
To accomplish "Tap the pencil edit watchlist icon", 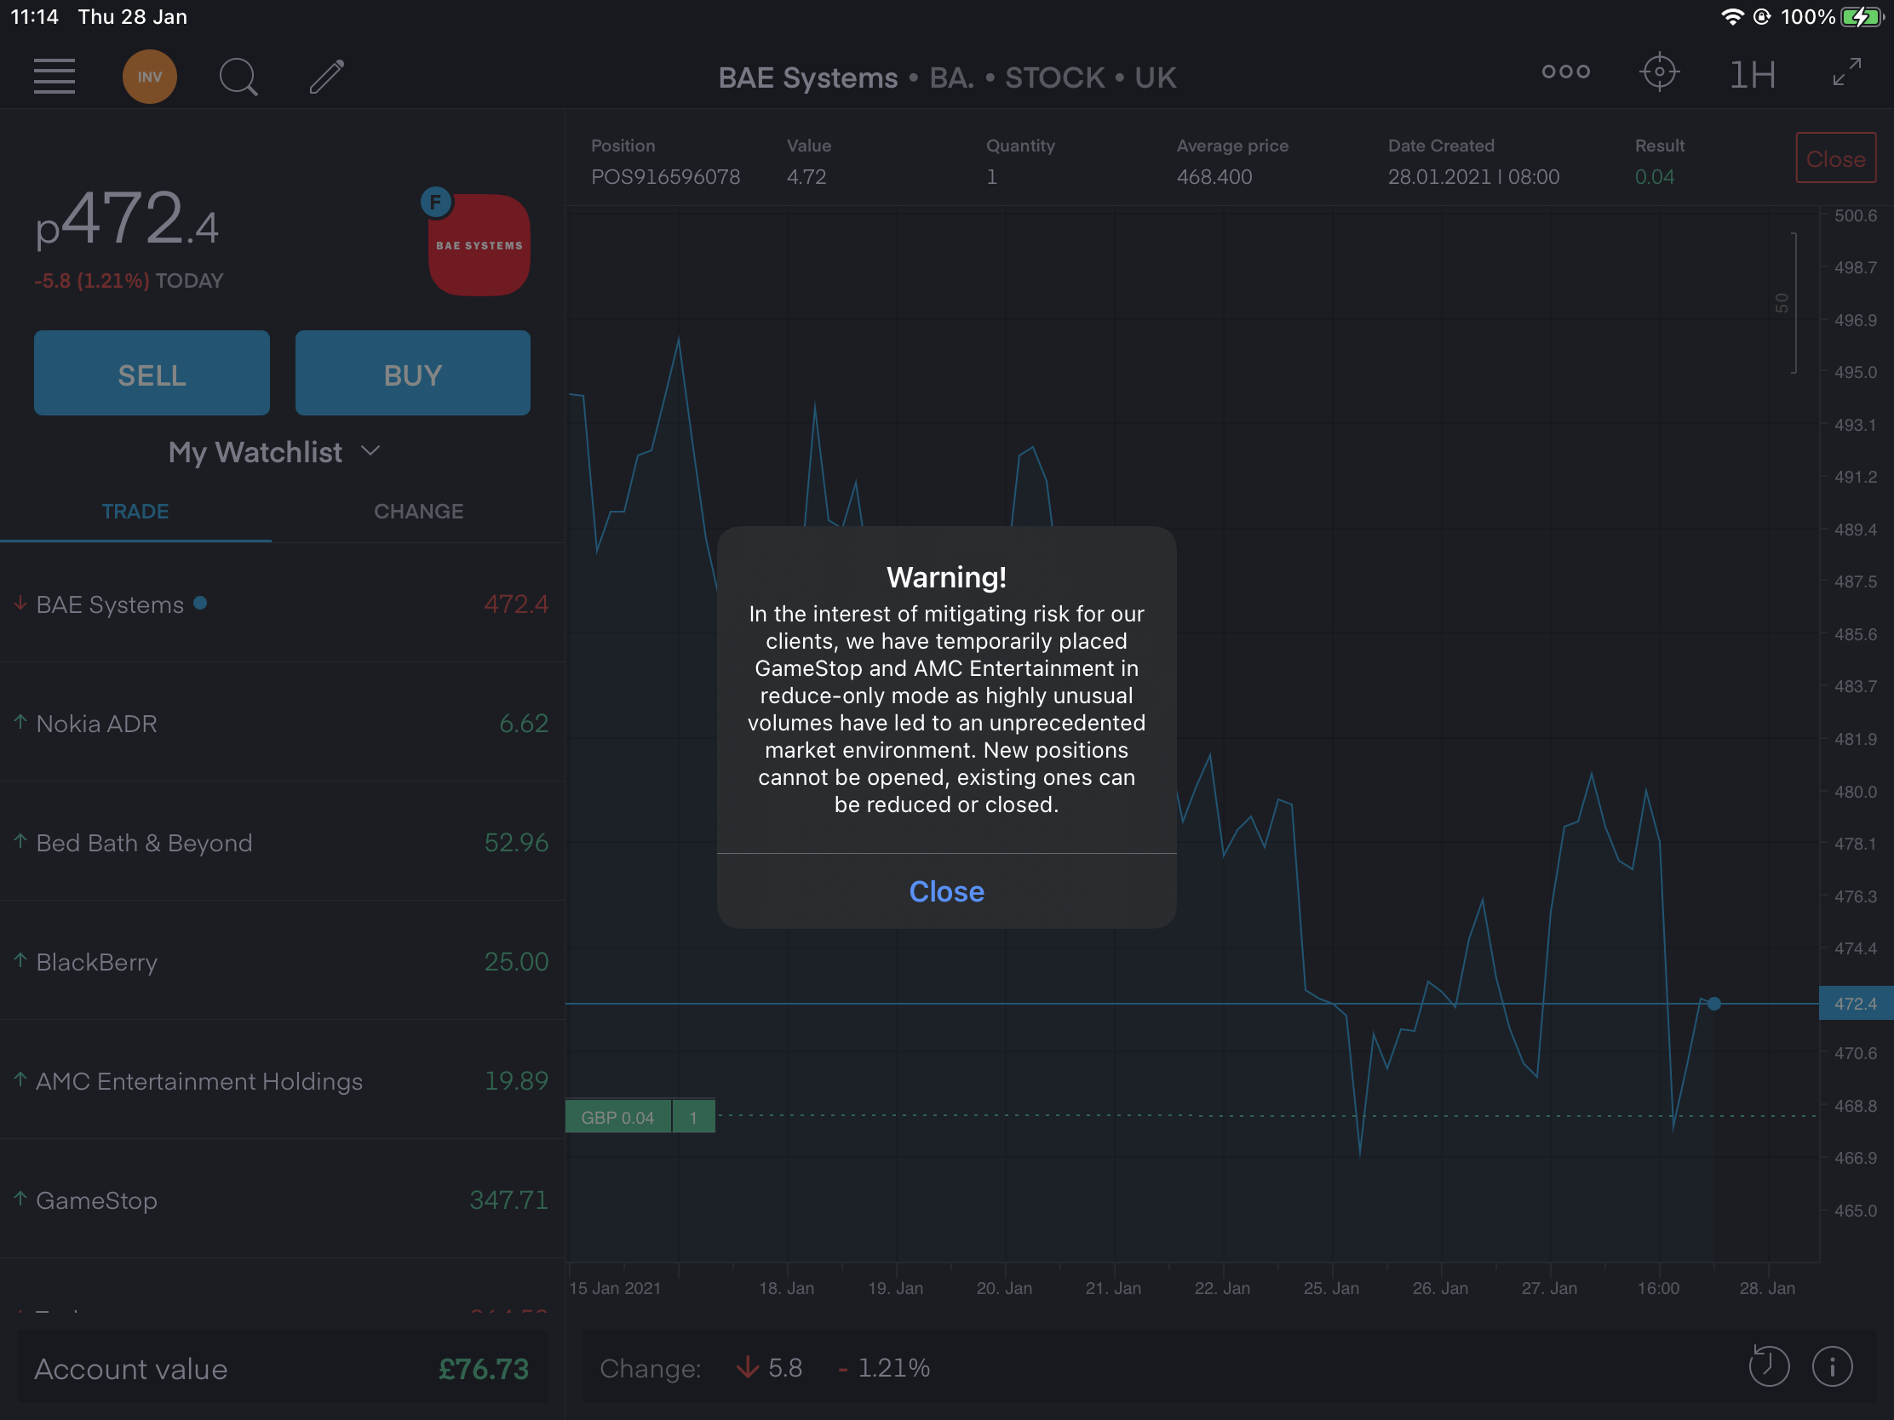I will click(326, 76).
